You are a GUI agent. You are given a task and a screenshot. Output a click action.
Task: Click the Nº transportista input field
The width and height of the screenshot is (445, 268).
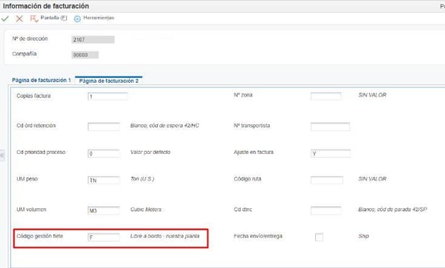[330, 127]
